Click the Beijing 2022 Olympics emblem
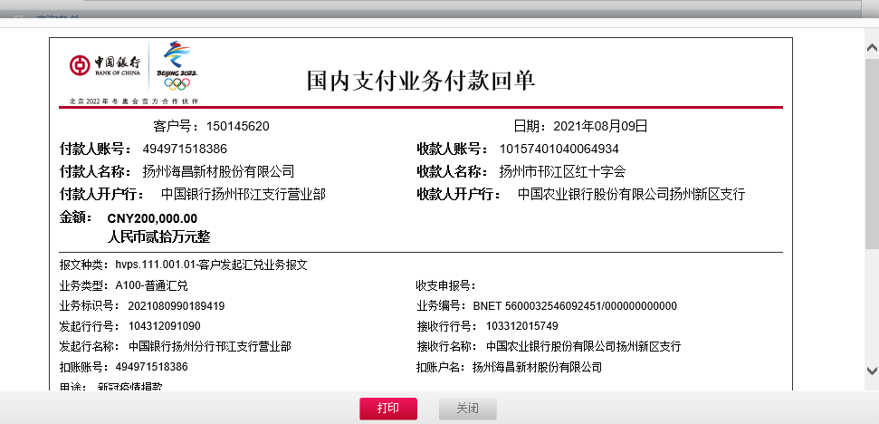The height and width of the screenshot is (424, 879). [176, 66]
